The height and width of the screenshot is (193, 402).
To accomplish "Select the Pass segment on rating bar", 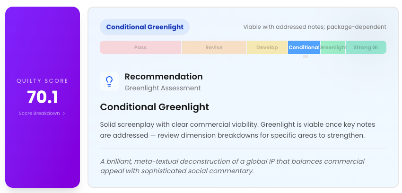I will (140, 47).
